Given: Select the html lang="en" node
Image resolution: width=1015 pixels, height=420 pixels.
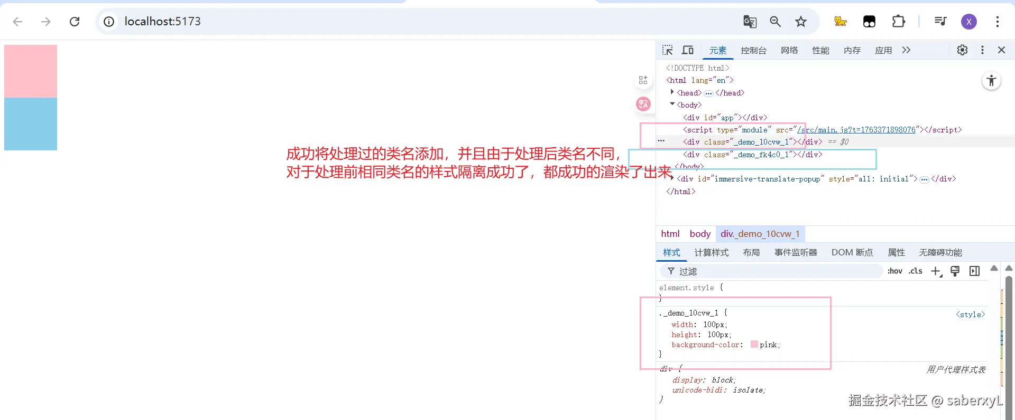Looking at the screenshot, I should (x=699, y=80).
